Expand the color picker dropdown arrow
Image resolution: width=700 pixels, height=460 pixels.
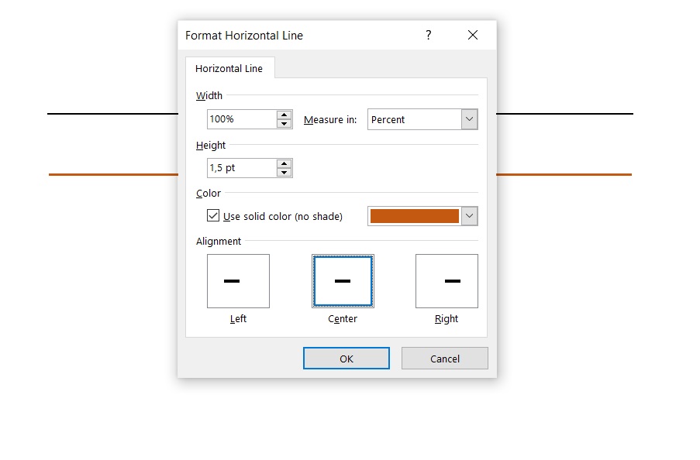click(x=469, y=216)
